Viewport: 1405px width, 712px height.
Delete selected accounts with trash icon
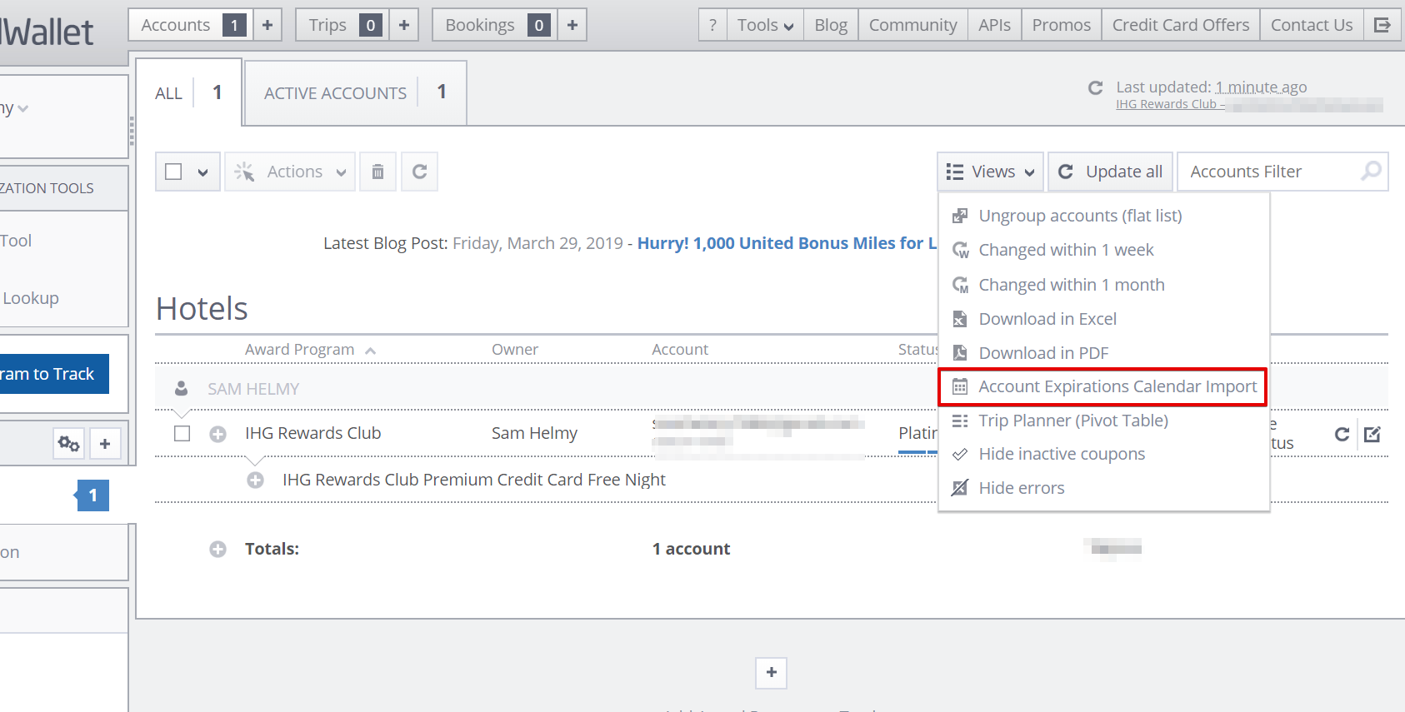pos(377,172)
